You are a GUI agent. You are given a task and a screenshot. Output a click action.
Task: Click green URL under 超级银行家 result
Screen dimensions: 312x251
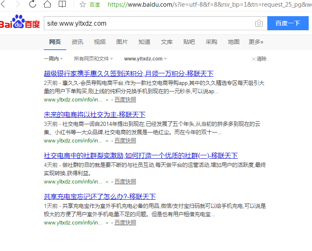73,99
